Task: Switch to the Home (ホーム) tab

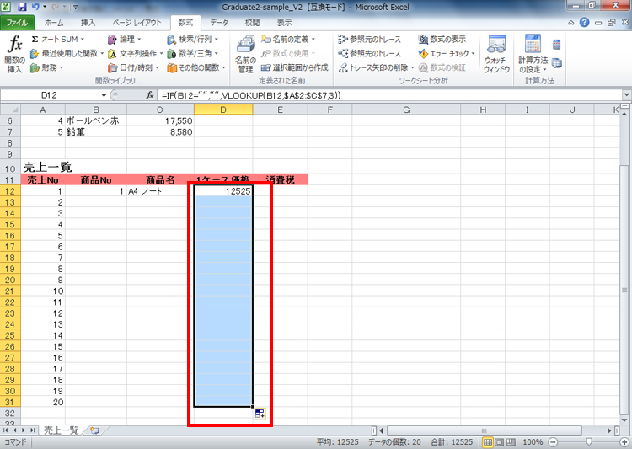Action: coord(54,23)
